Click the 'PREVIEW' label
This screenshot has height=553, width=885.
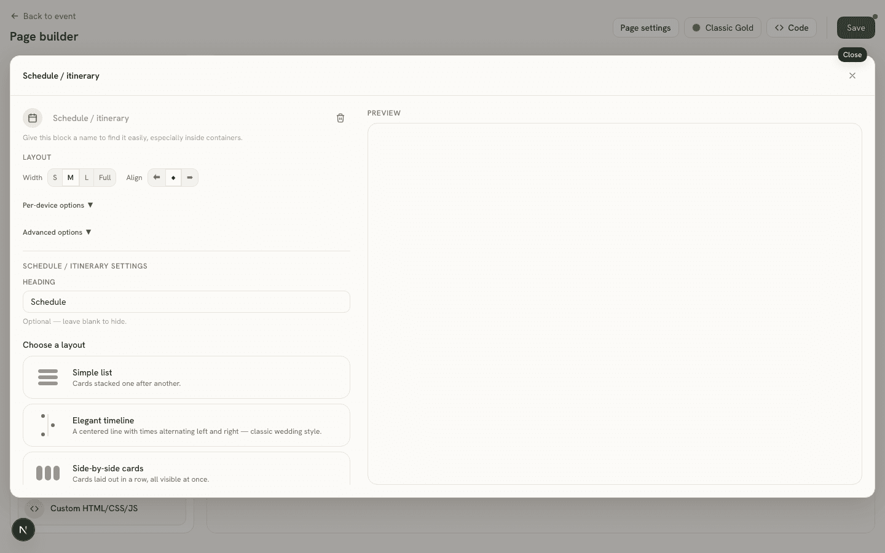[x=384, y=113]
